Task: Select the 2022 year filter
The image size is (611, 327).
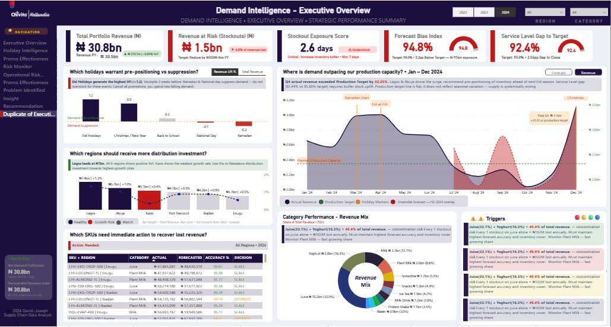Action: (x=463, y=12)
